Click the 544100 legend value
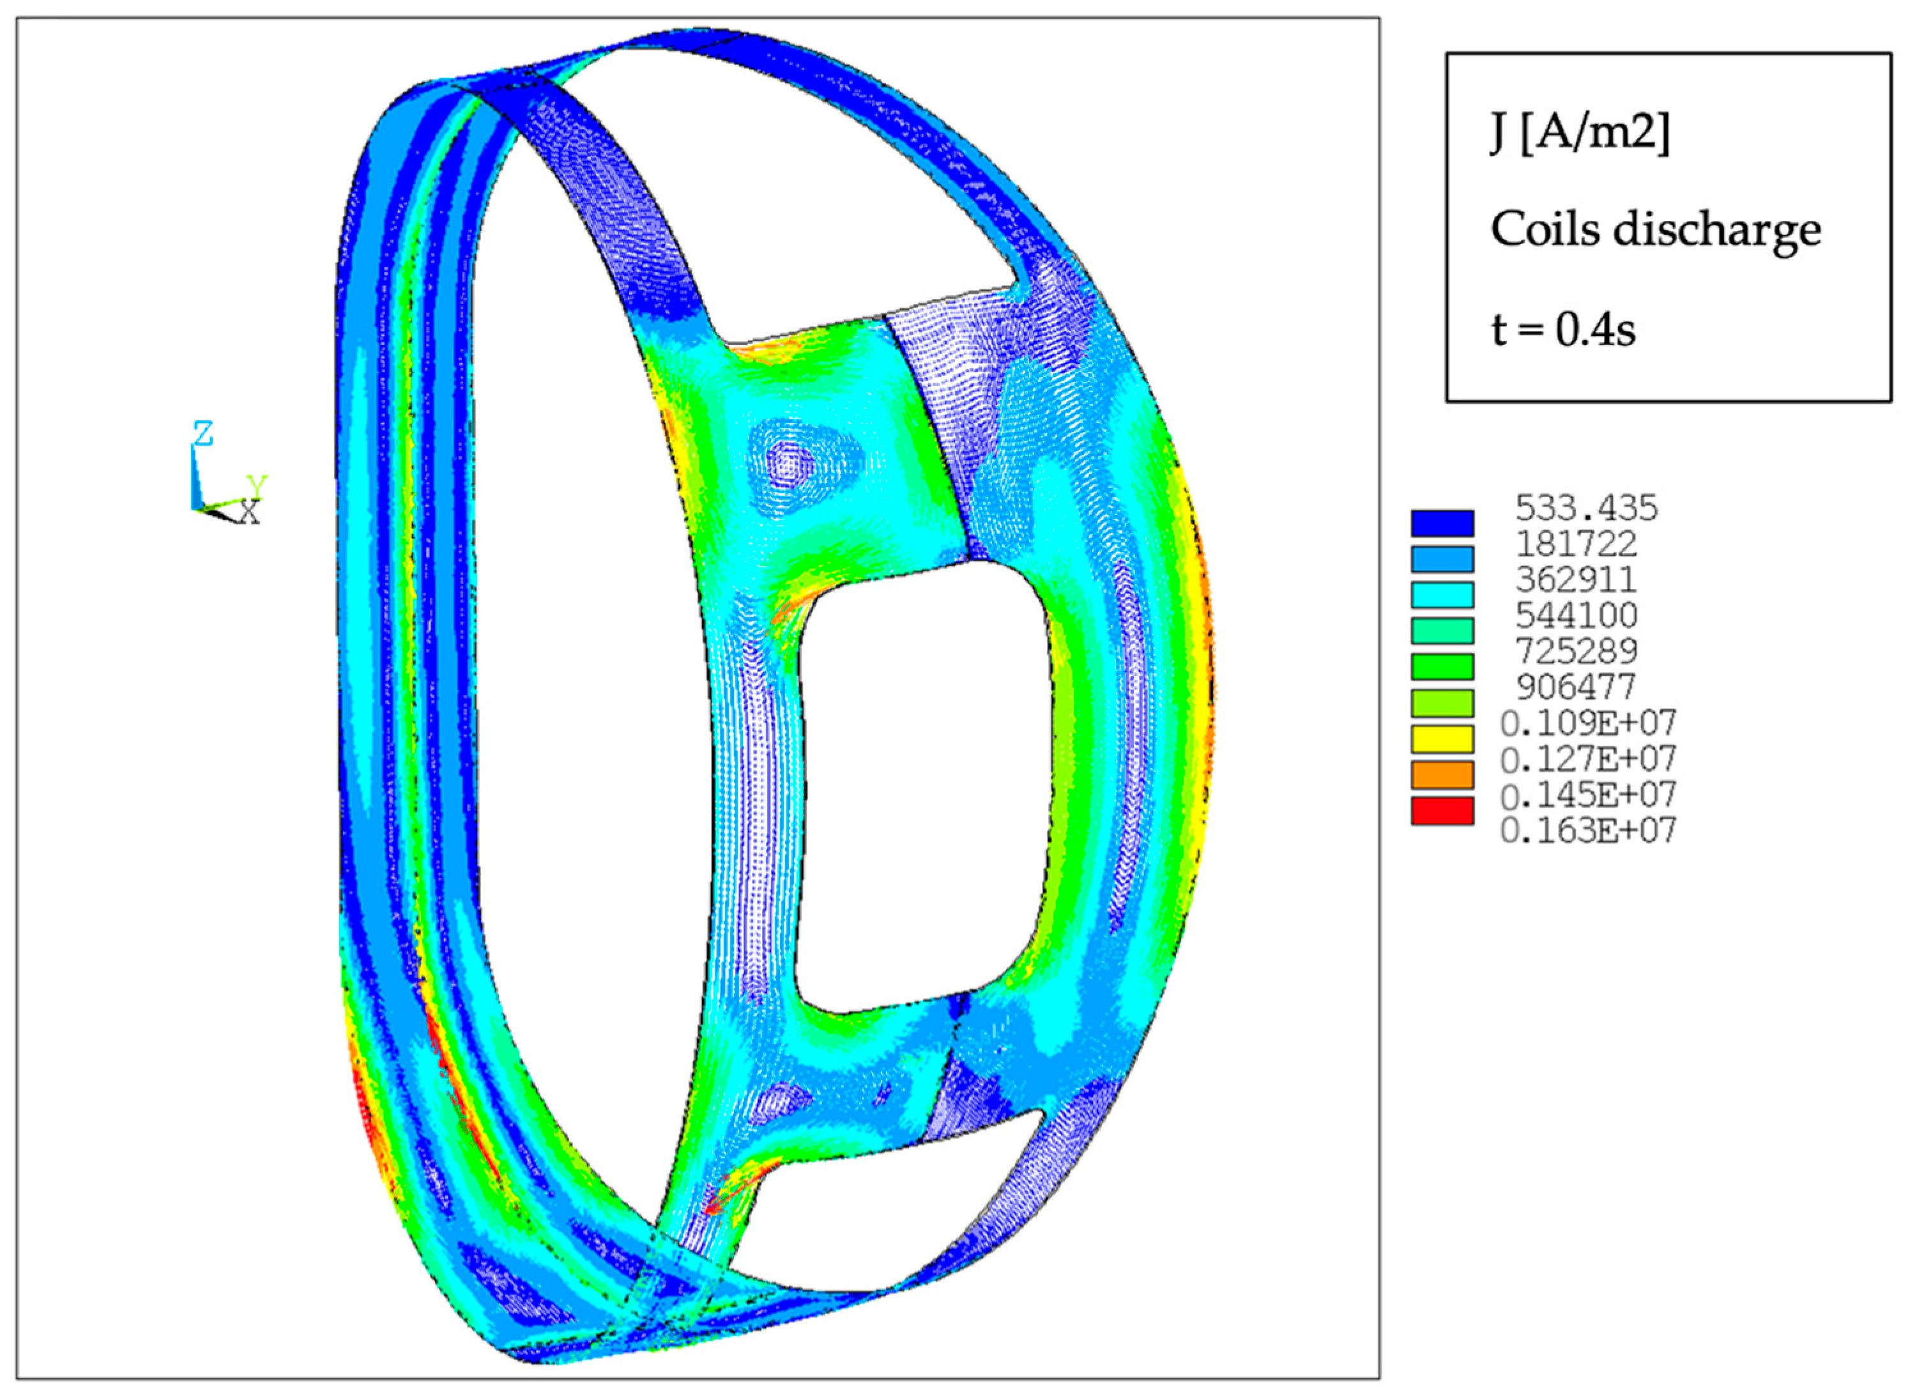The height and width of the screenshot is (1394, 1908). (x=1576, y=616)
